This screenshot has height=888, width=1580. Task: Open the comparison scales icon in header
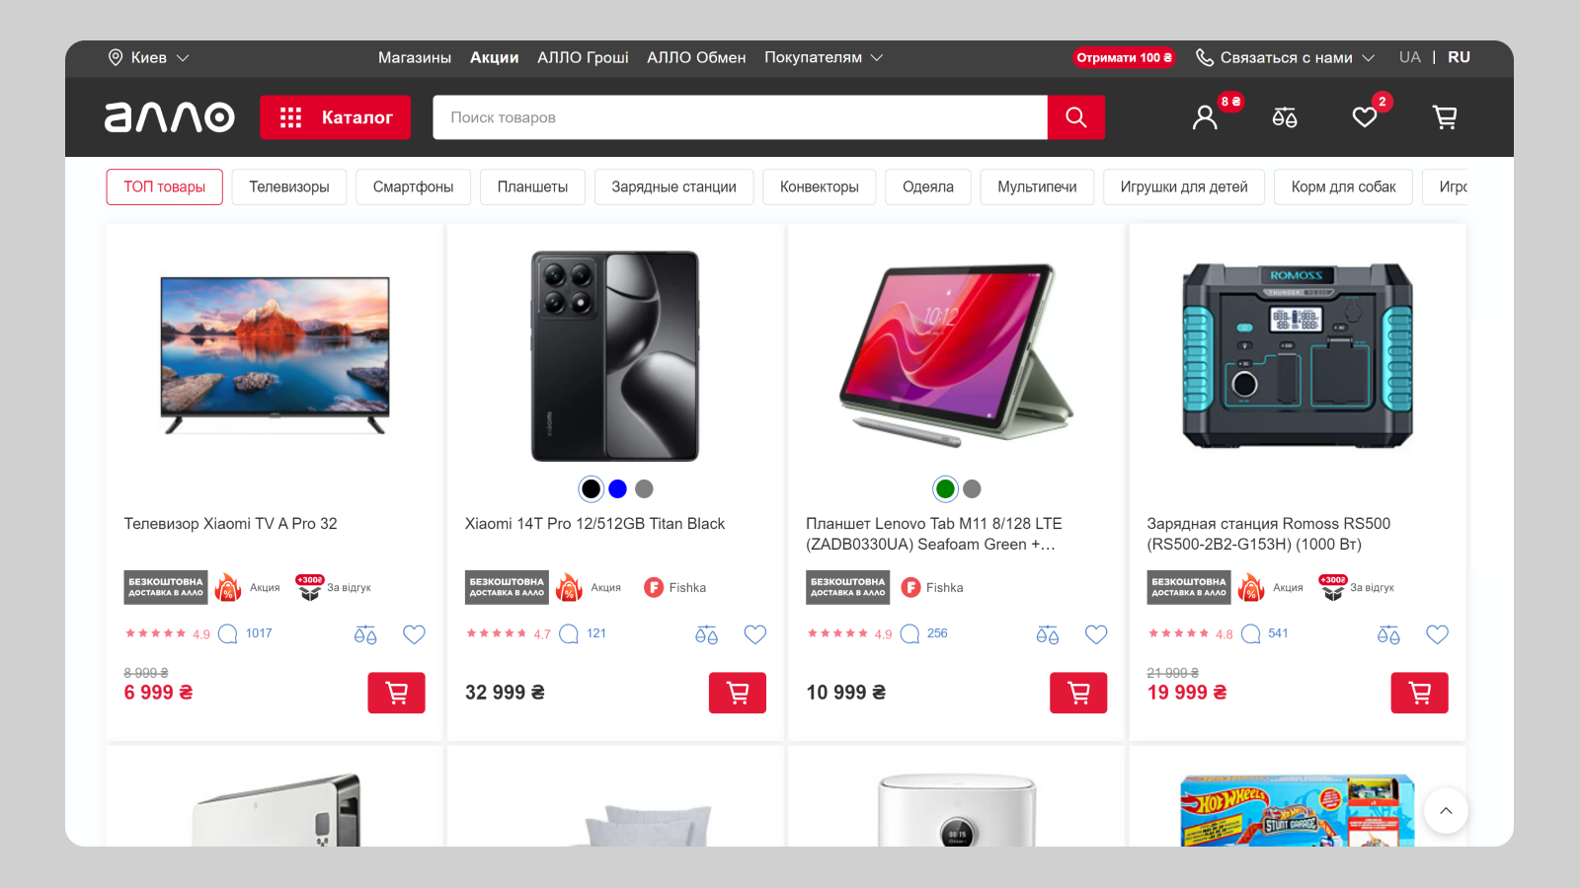coord(1285,117)
